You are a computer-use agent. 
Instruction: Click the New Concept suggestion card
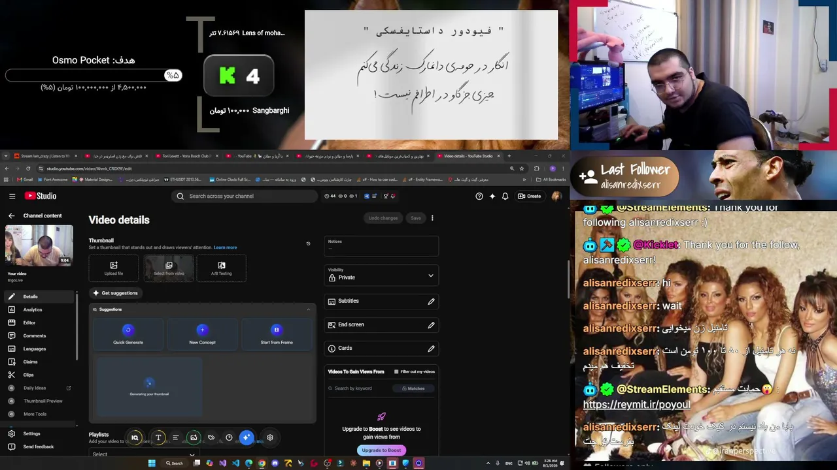click(202, 334)
